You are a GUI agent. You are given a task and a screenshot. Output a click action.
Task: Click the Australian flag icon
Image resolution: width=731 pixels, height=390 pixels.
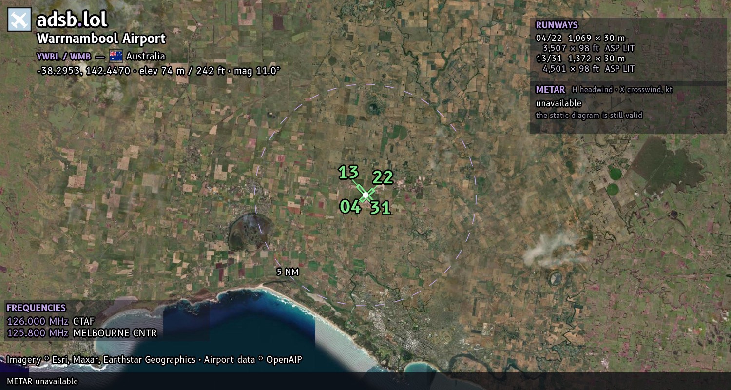click(116, 56)
